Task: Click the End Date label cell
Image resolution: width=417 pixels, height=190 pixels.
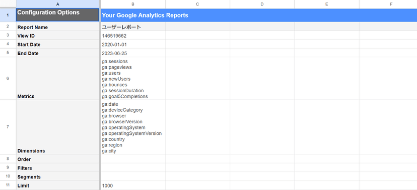Action: (x=58, y=53)
